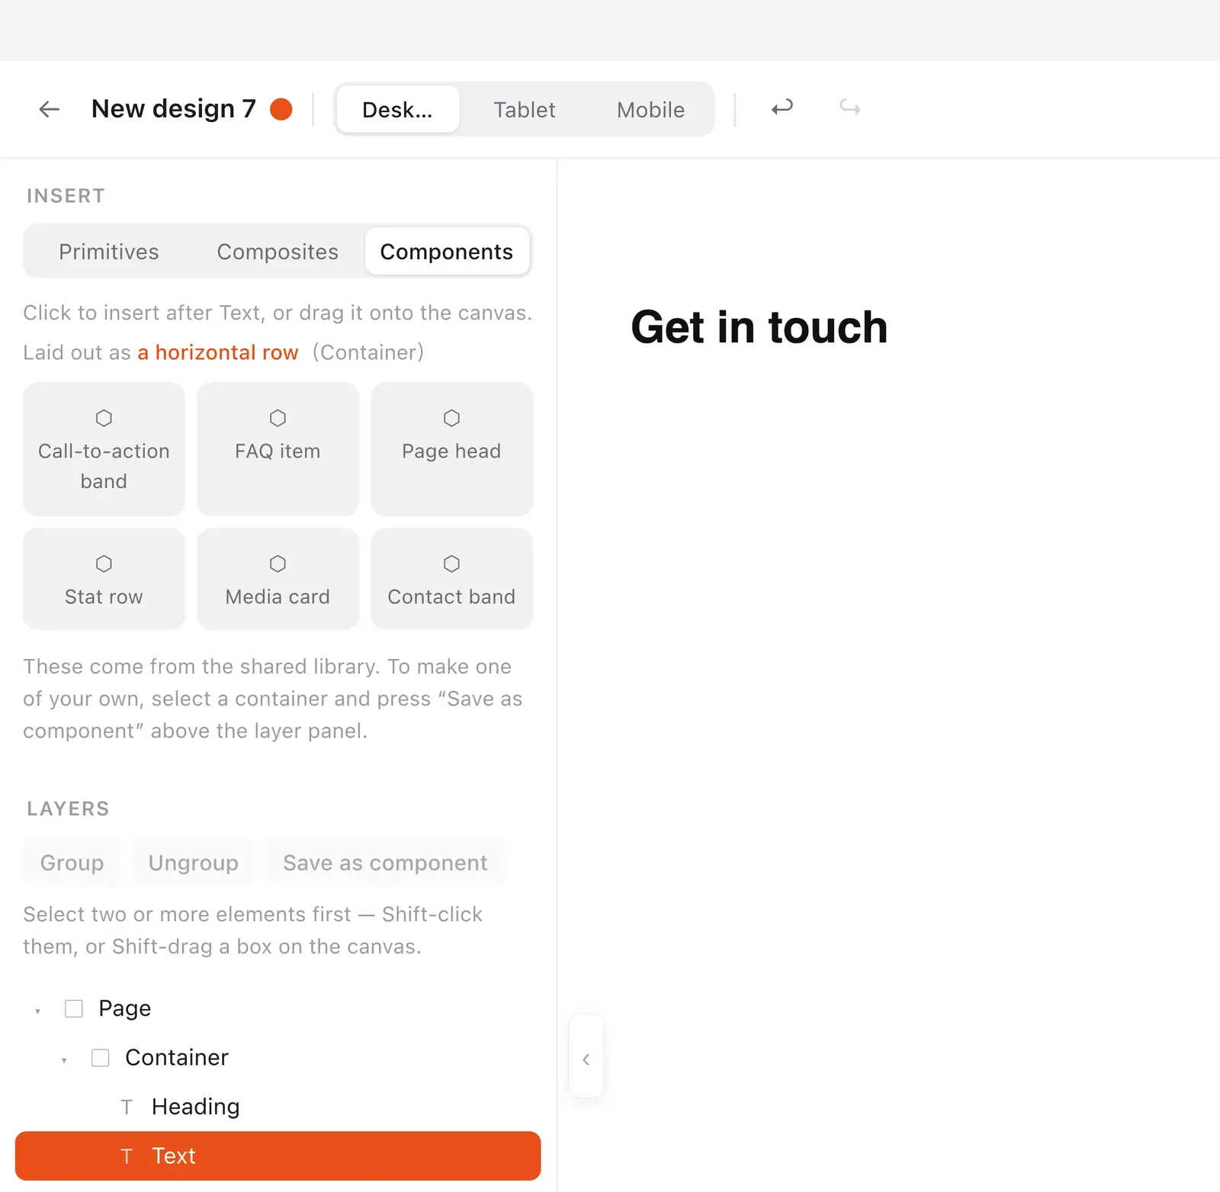Click the box icon beside Container layer
The height and width of the screenshot is (1192, 1220).
(100, 1058)
